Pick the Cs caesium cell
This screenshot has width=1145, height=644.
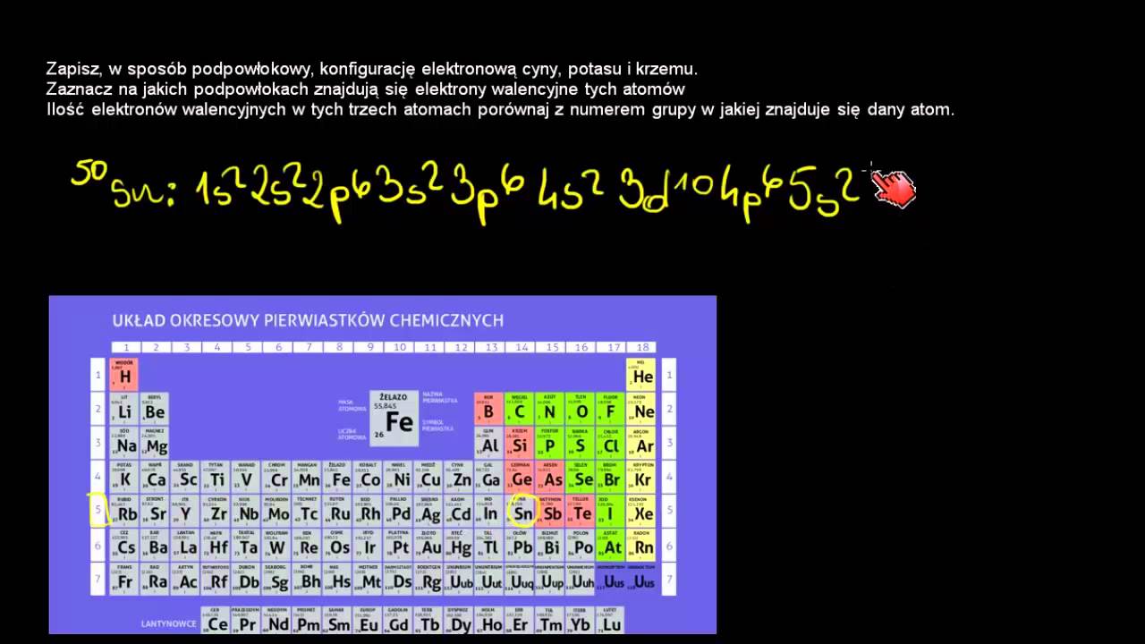pyautogui.click(x=124, y=545)
